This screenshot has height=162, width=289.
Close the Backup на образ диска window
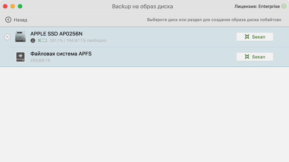coord(5,6)
